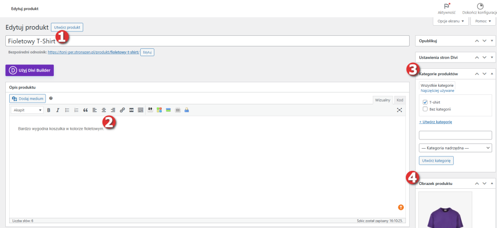Screen dimensions: 497x228
Task: Insert a blockquote using the quote icon
Action: [85, 110]
